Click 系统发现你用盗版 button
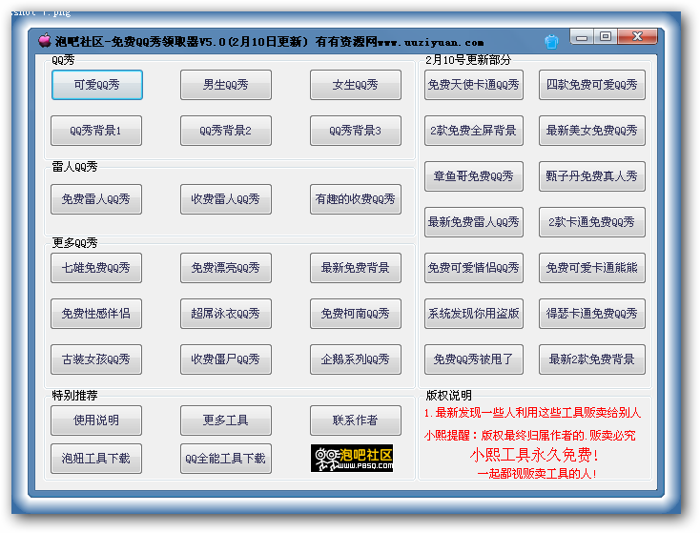This screenshot has width=700, height=533. click(x=474, y=314)
